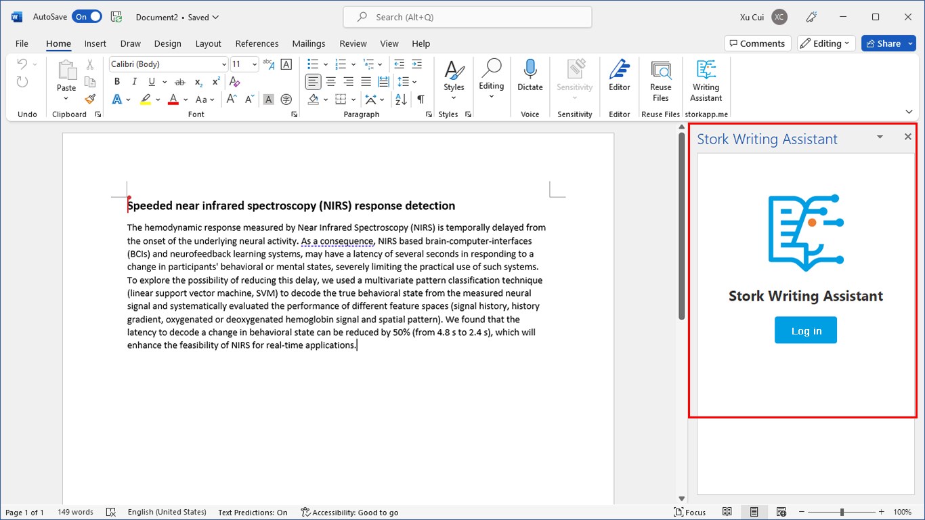Switch to the Insert tab

coord(95,43)
